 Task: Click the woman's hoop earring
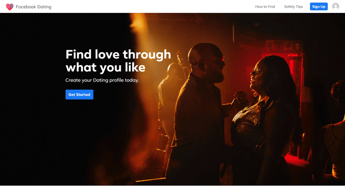270,87
